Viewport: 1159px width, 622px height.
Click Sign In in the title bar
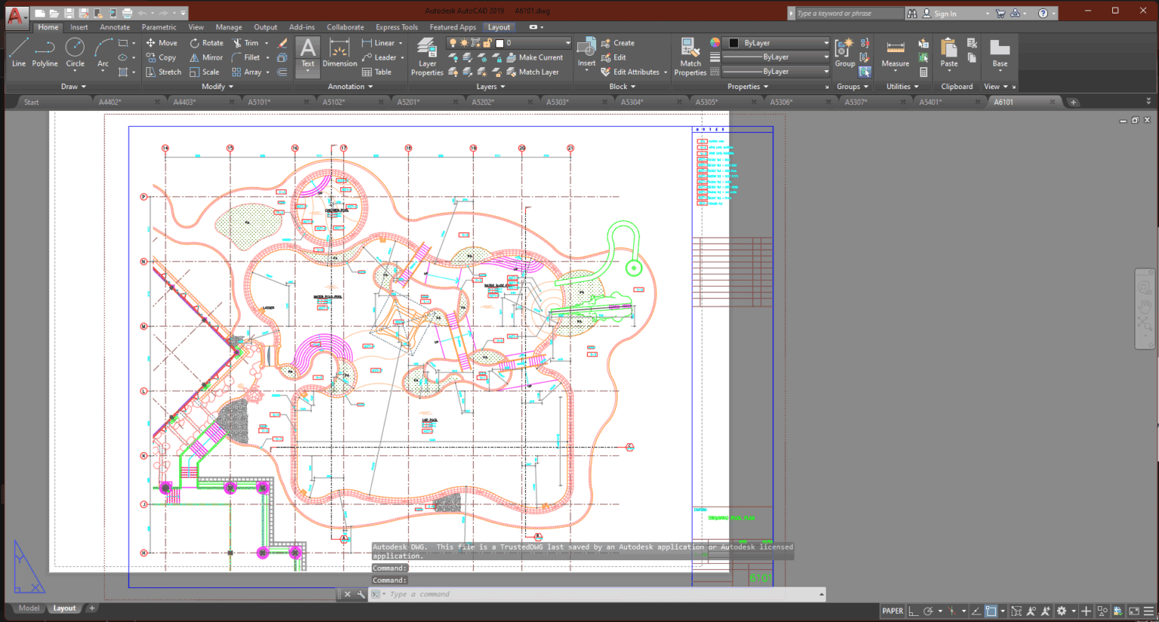pos(945,12)
